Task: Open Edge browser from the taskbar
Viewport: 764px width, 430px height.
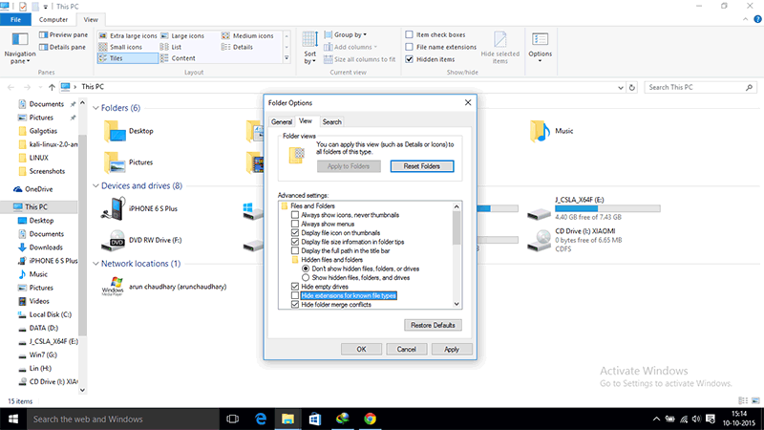Action: coord(259,419)
